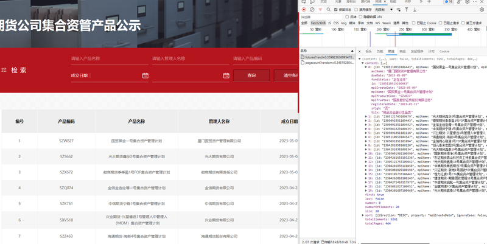Click table cell SZW827

click(66, 141)
